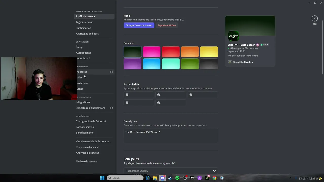Open Google Chrome from the taskbar

214,178
